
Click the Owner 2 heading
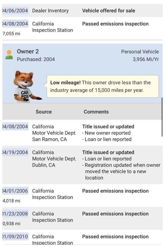[28, 51]
